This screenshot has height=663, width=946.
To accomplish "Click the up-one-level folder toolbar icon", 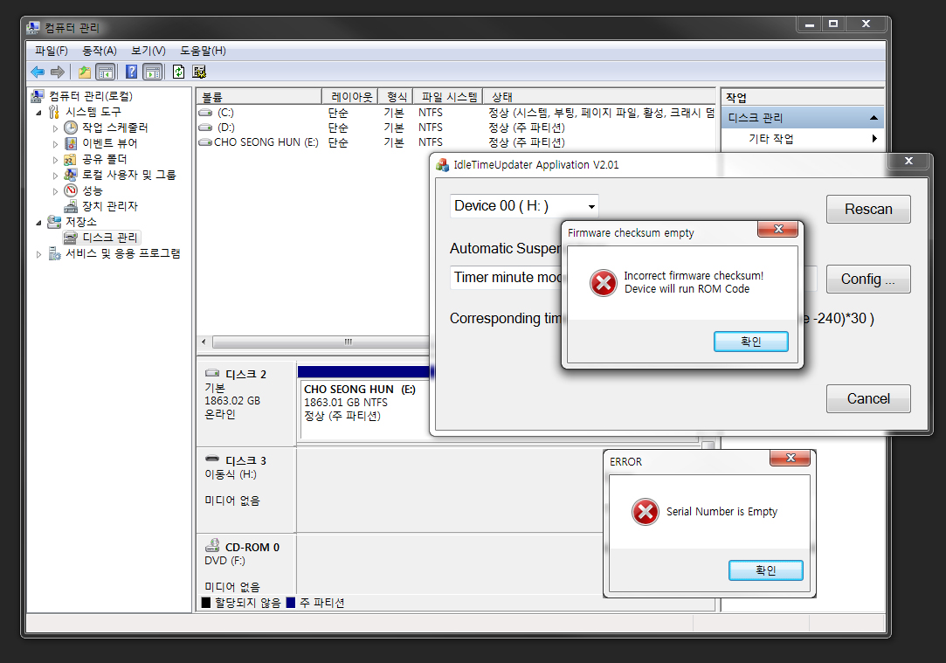I will (x=85, y=73).
